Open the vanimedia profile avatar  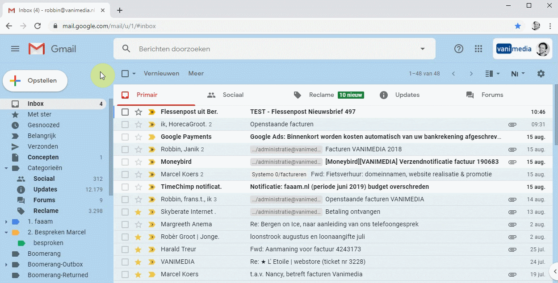tap(542, 49)
